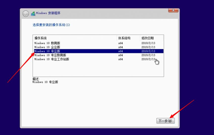
Task: Select Windows 10 专业教育版 row
Action: [99, 55]
